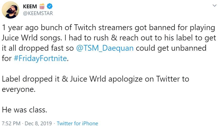Open the tweet options chevron menu
Viewport: 219px width, 126px height.
214,6
